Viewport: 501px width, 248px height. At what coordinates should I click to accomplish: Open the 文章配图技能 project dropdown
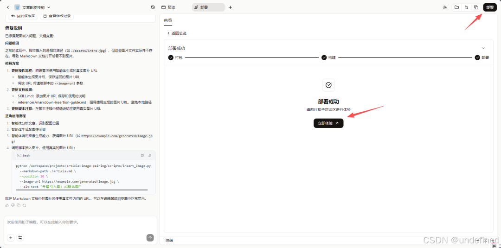pos(49,7)
